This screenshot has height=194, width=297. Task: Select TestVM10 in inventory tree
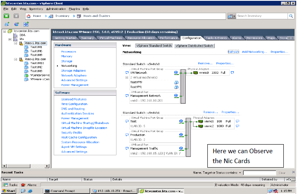coord(37,63)
